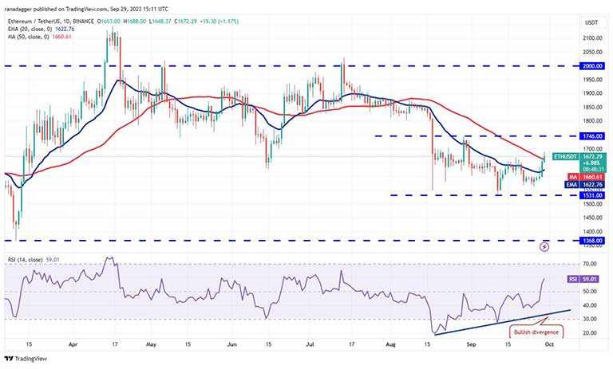Click the 70.00 RSI axis tick
Viewport: 613px width, 369px height.
click(590, 264)
